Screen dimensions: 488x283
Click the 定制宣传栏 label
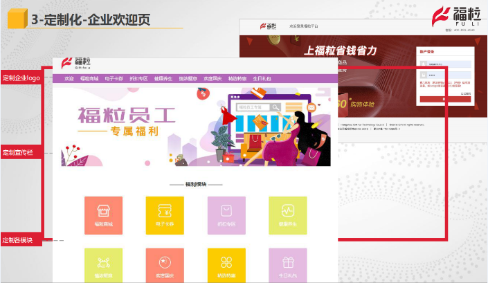coord(21,152)
